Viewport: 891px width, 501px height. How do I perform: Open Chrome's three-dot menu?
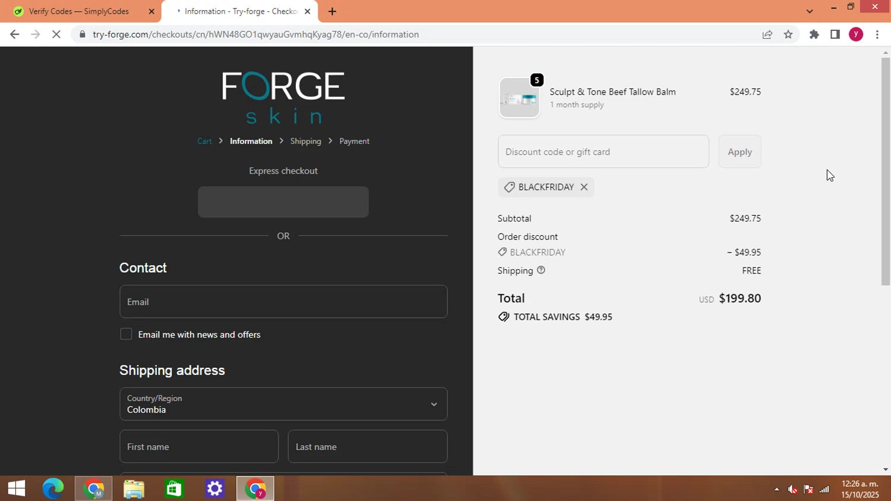click(877, 34)
